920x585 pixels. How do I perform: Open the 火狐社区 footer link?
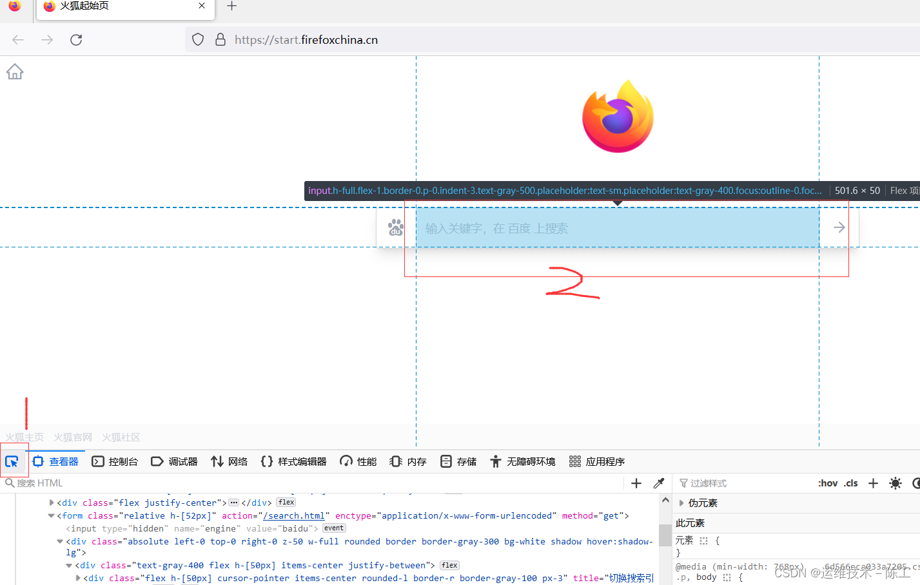[x=121, y=437]
